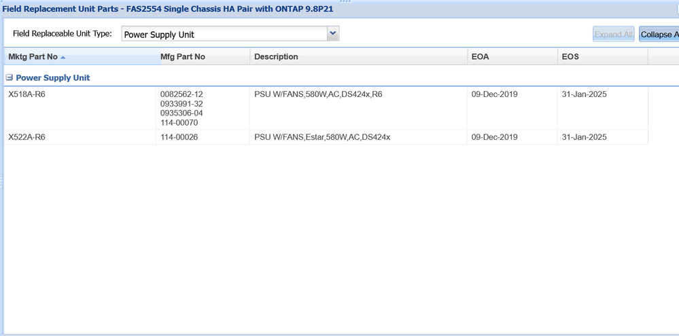Click the Power Supply Unit combo box field
Image resolution: width=679 pixels, height=336 pixels.
[224, 34]
